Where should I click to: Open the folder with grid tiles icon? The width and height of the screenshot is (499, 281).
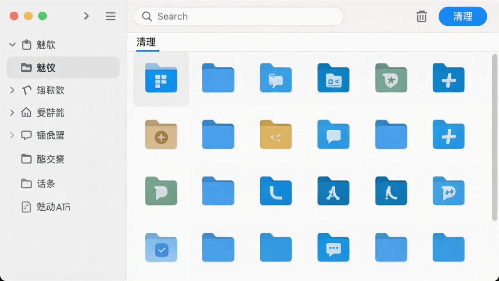[x=161, y=78]
